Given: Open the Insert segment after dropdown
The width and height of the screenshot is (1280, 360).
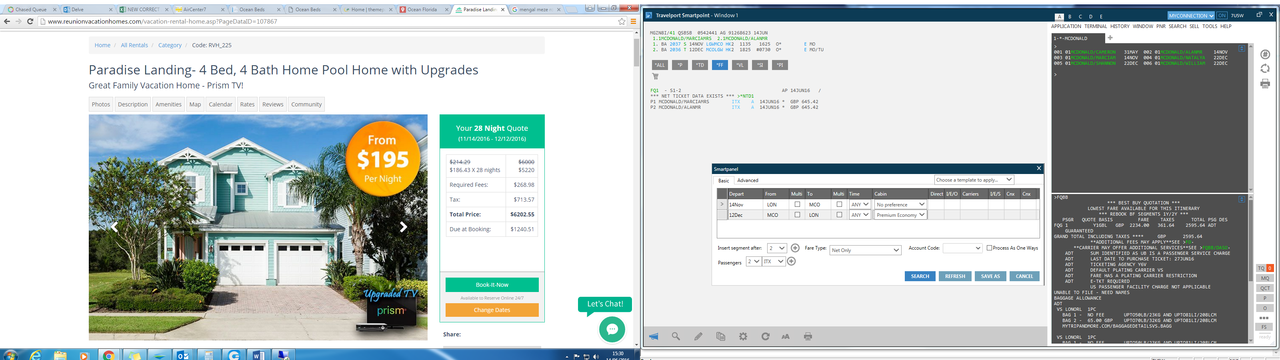Looking at the screenshot, I should 777,248.
